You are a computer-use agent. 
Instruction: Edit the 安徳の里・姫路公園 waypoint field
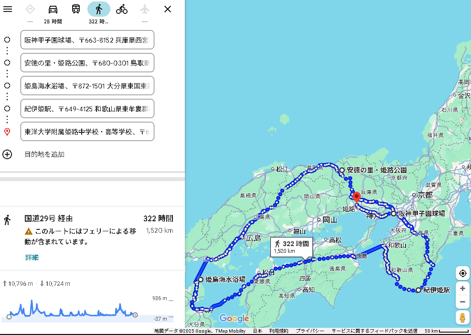tap(87, 63)
